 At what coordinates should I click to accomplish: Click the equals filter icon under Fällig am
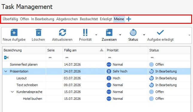pos(67,57)
